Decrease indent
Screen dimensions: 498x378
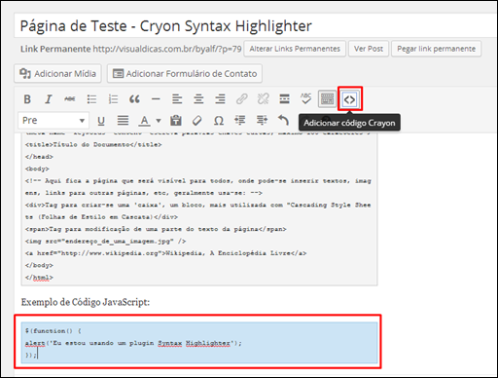pos(240,121)
